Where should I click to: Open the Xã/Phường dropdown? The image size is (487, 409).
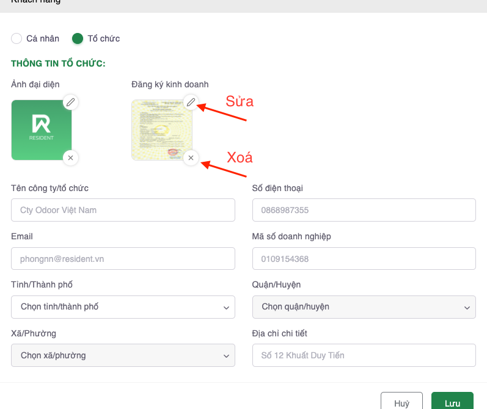123,355
